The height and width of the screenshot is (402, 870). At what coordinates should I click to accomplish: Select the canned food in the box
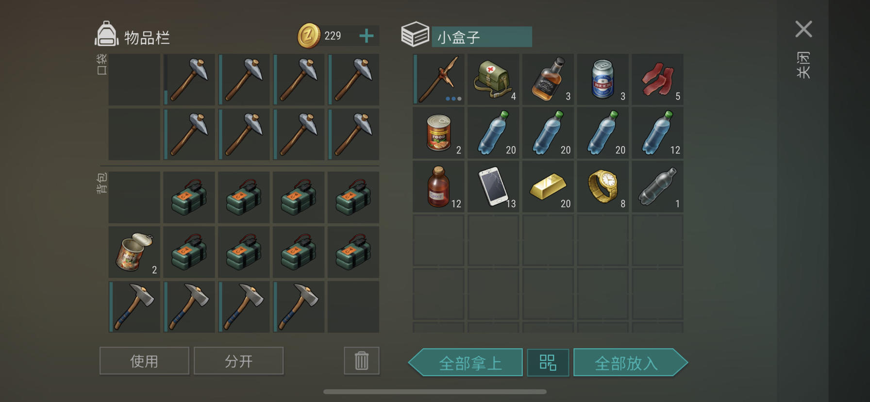(438, 133)
